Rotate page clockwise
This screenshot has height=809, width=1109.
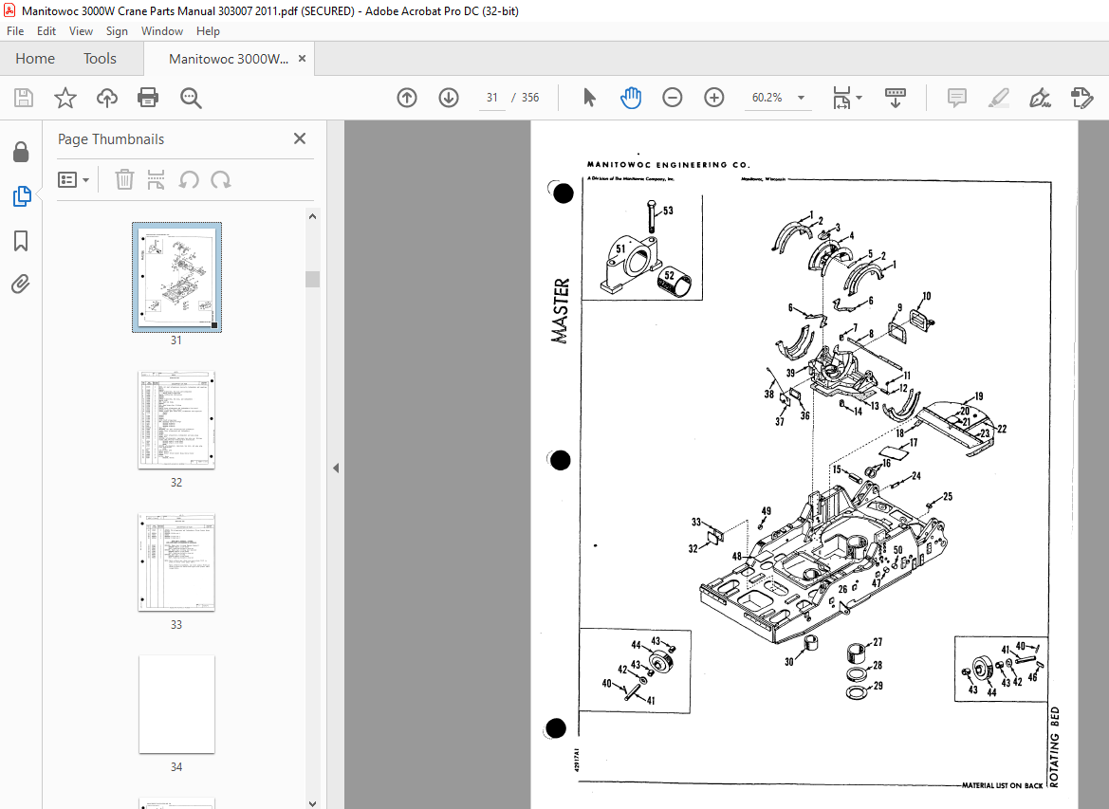[x=221, y=179]
